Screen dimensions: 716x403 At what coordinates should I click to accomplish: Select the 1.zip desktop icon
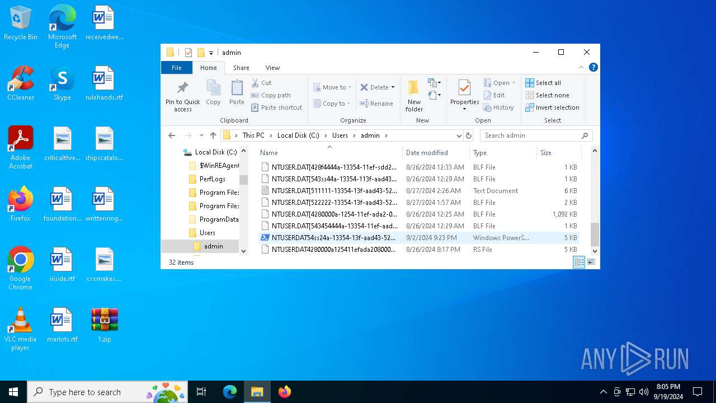105,325
